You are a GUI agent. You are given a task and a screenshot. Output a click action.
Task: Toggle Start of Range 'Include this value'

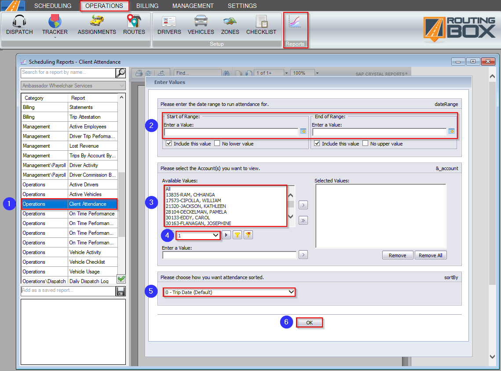(169, 144)
